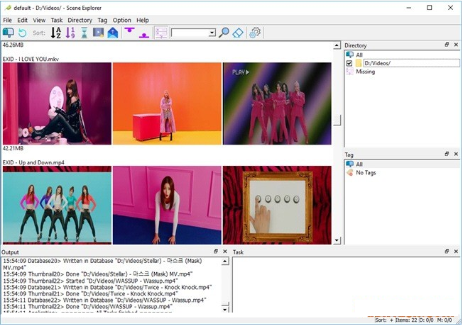463x326 pixels.
Task: Open the search combo box dropdown arrow
Action: (212, 33)
